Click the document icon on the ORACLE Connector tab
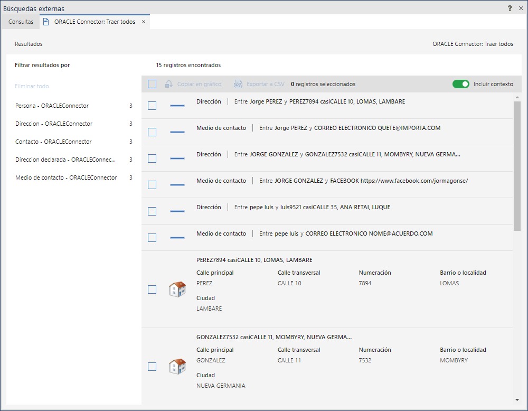This screenshot has height=411, width=528. (46, 22)
